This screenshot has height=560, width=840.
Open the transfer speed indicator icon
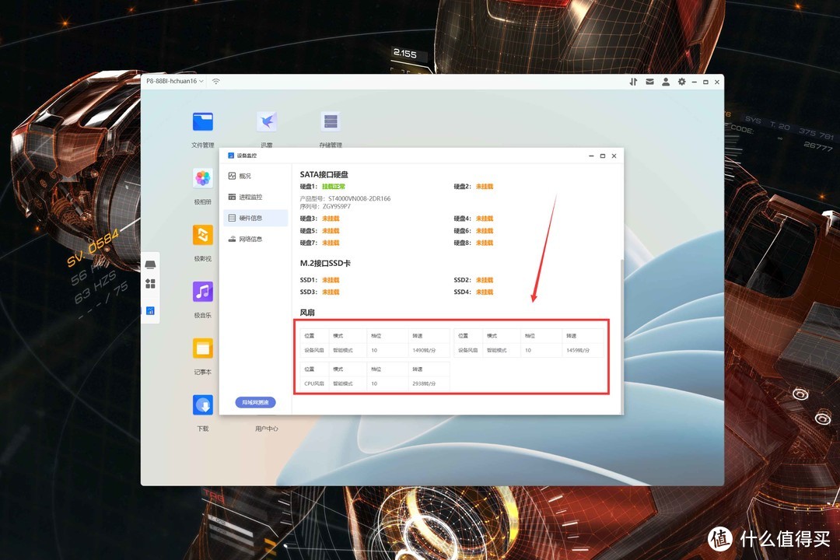pos(633,82)
